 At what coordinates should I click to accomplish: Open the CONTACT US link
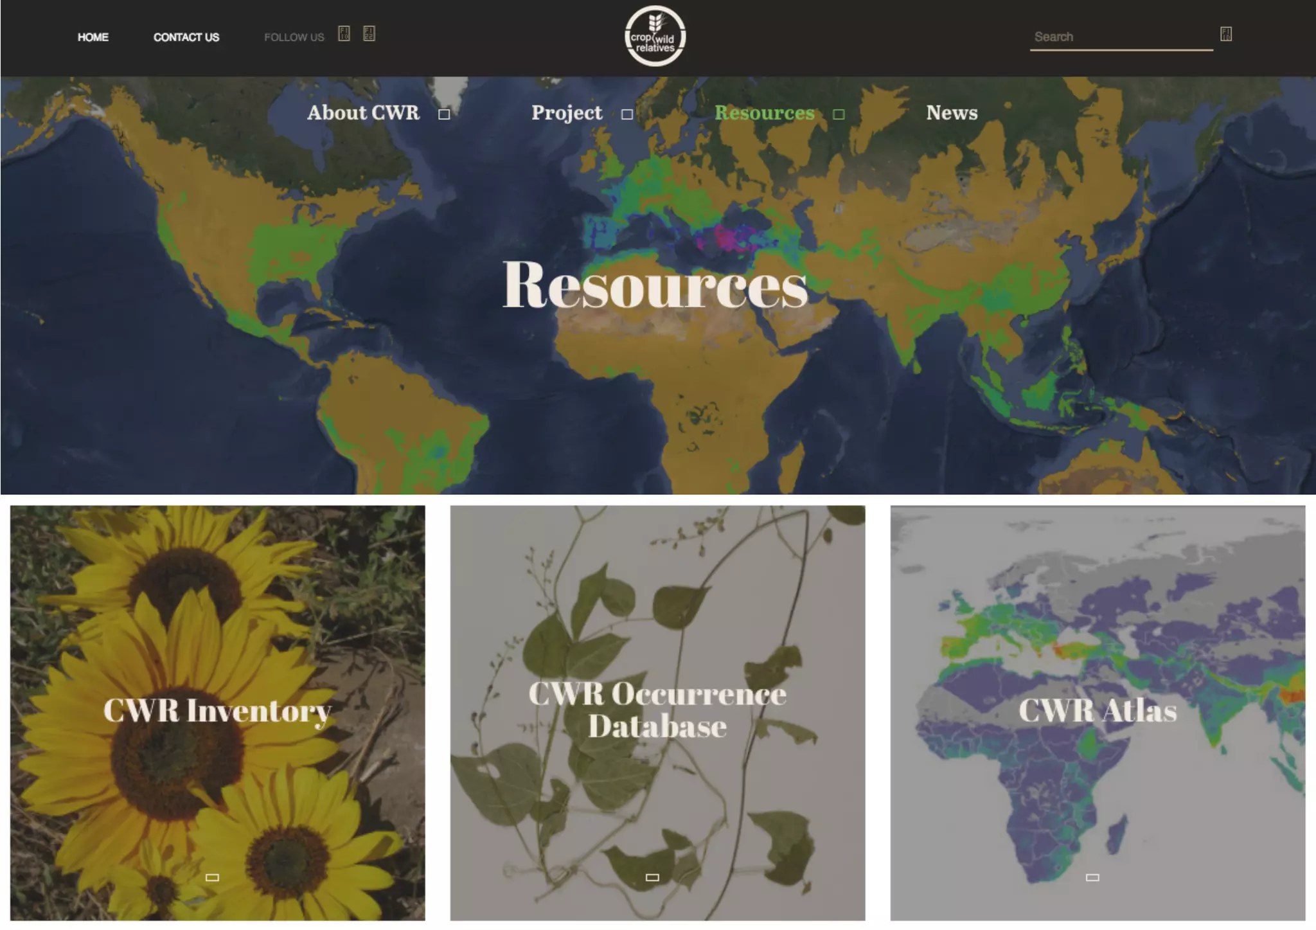186,37
